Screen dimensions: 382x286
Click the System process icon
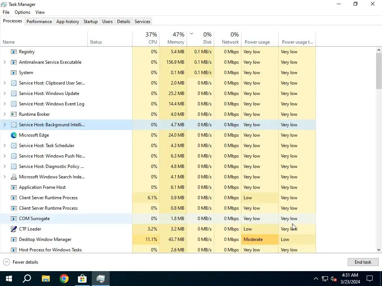pyautogui.click(x=14, y=73)
